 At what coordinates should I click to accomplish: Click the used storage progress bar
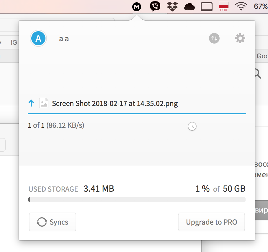pos(137,200)
